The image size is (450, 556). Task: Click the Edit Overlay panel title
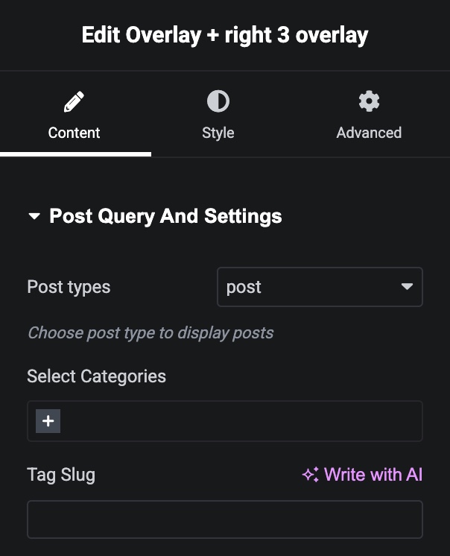click(x=225, y=35)
